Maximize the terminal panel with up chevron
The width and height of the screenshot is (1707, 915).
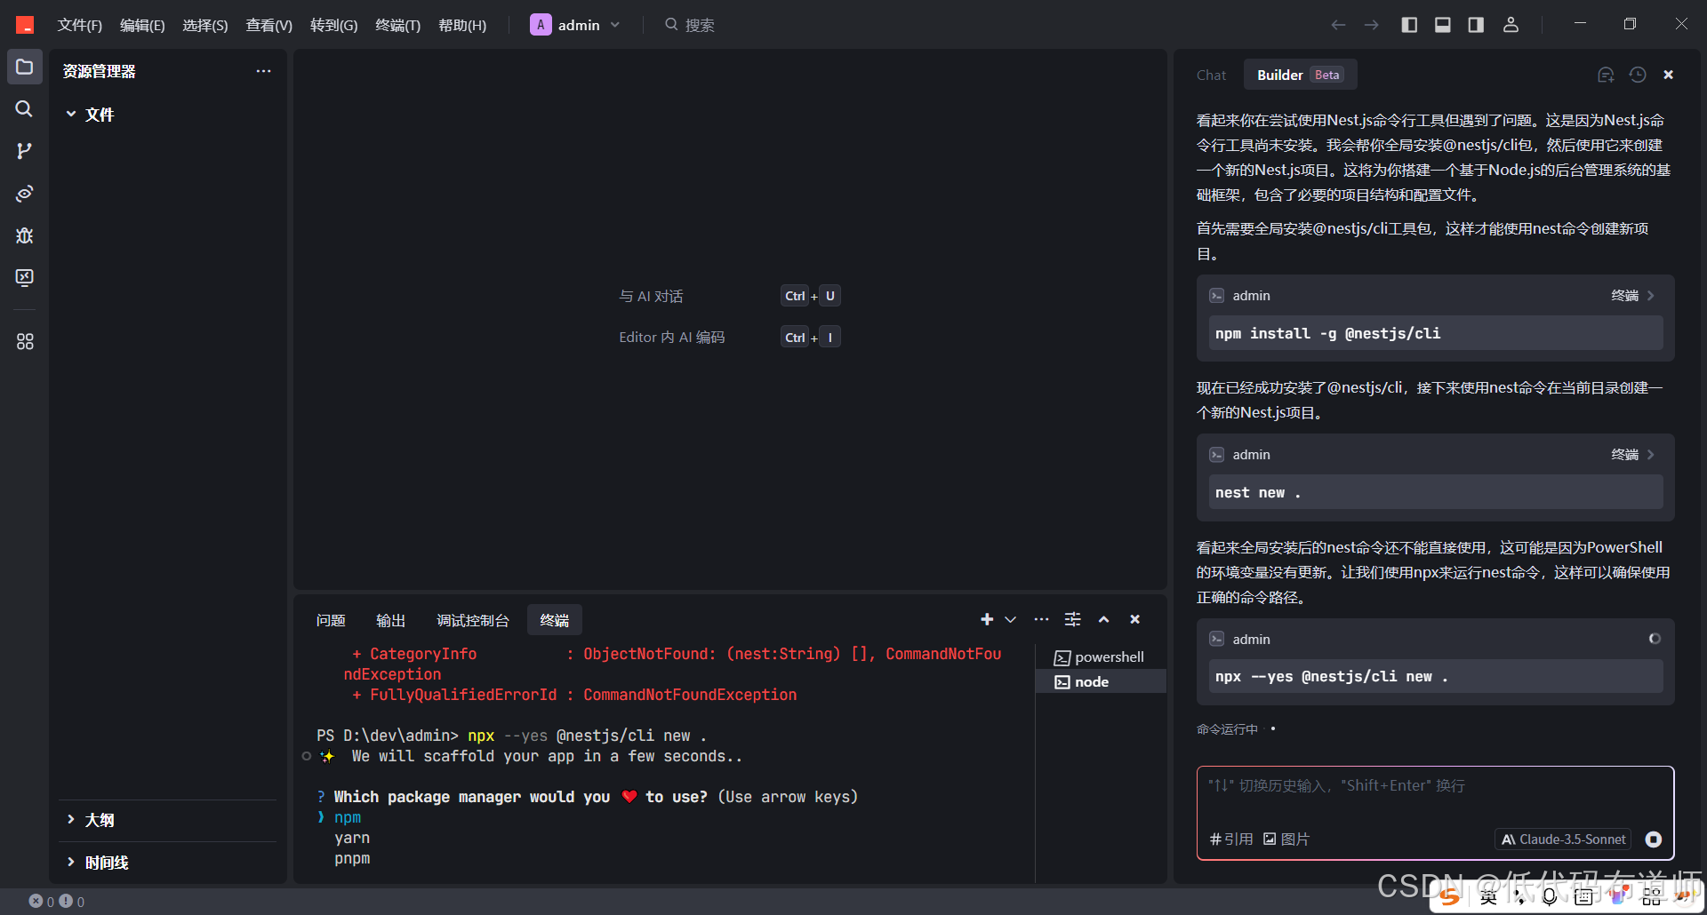(1103, 619)
